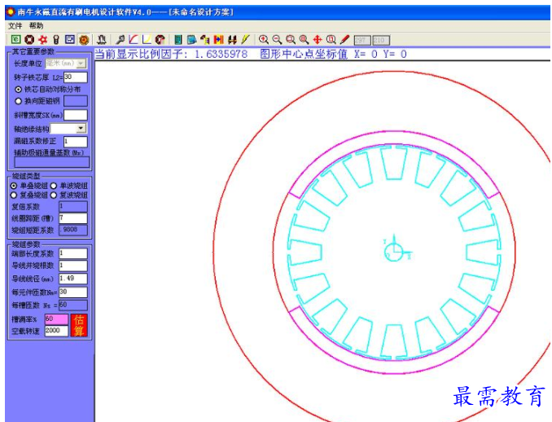Click the green square toolbar icon
The height and width of the screenshot is (422, 552).
click(x=15, y=39)
